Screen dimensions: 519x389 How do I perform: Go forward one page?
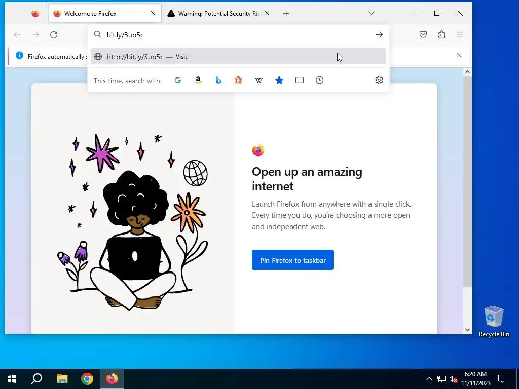(35, 35)
